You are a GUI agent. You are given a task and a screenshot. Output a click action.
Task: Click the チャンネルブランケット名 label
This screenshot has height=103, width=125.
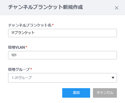30,25
